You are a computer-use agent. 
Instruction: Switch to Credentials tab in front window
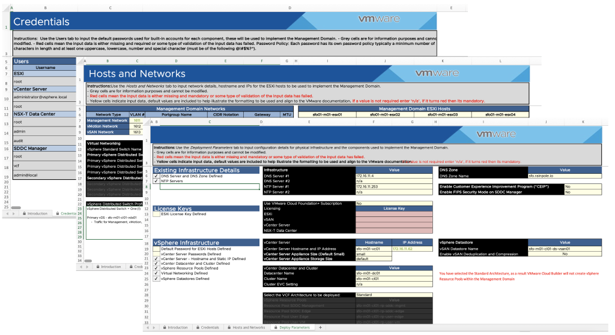click(208, 328)
